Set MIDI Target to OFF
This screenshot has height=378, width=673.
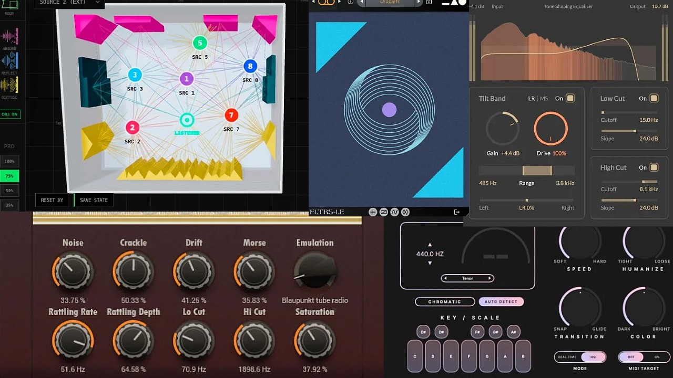[631, 357]
